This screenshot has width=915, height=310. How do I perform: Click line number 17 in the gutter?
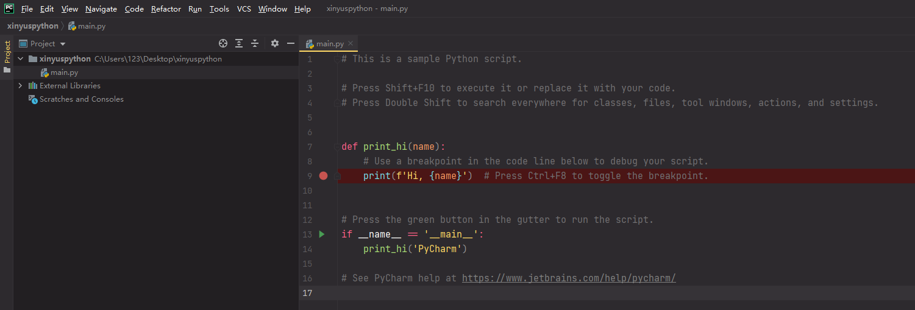click(307, 293)
